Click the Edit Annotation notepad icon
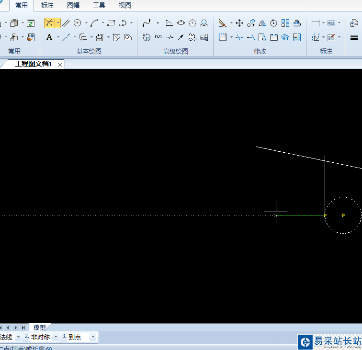The image size is (362, 350). [331, 37]
